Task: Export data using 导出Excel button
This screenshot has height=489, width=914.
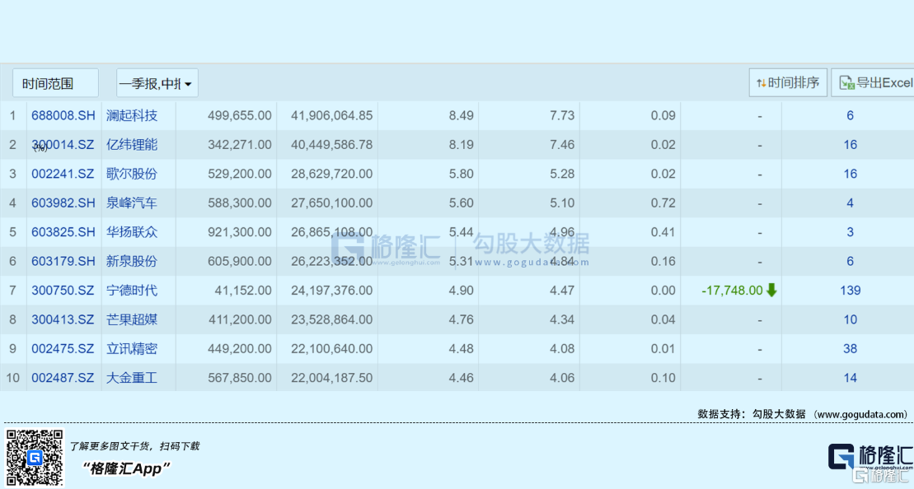Action: tap(873, 82)
